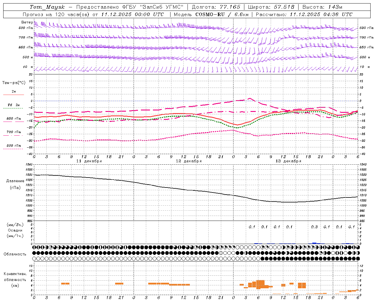Click the station name Tom_Maysk in the header

coord(47,7)
